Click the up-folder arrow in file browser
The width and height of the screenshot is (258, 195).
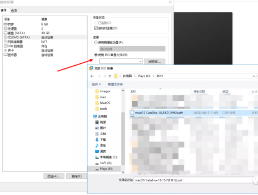click(110, 76)
